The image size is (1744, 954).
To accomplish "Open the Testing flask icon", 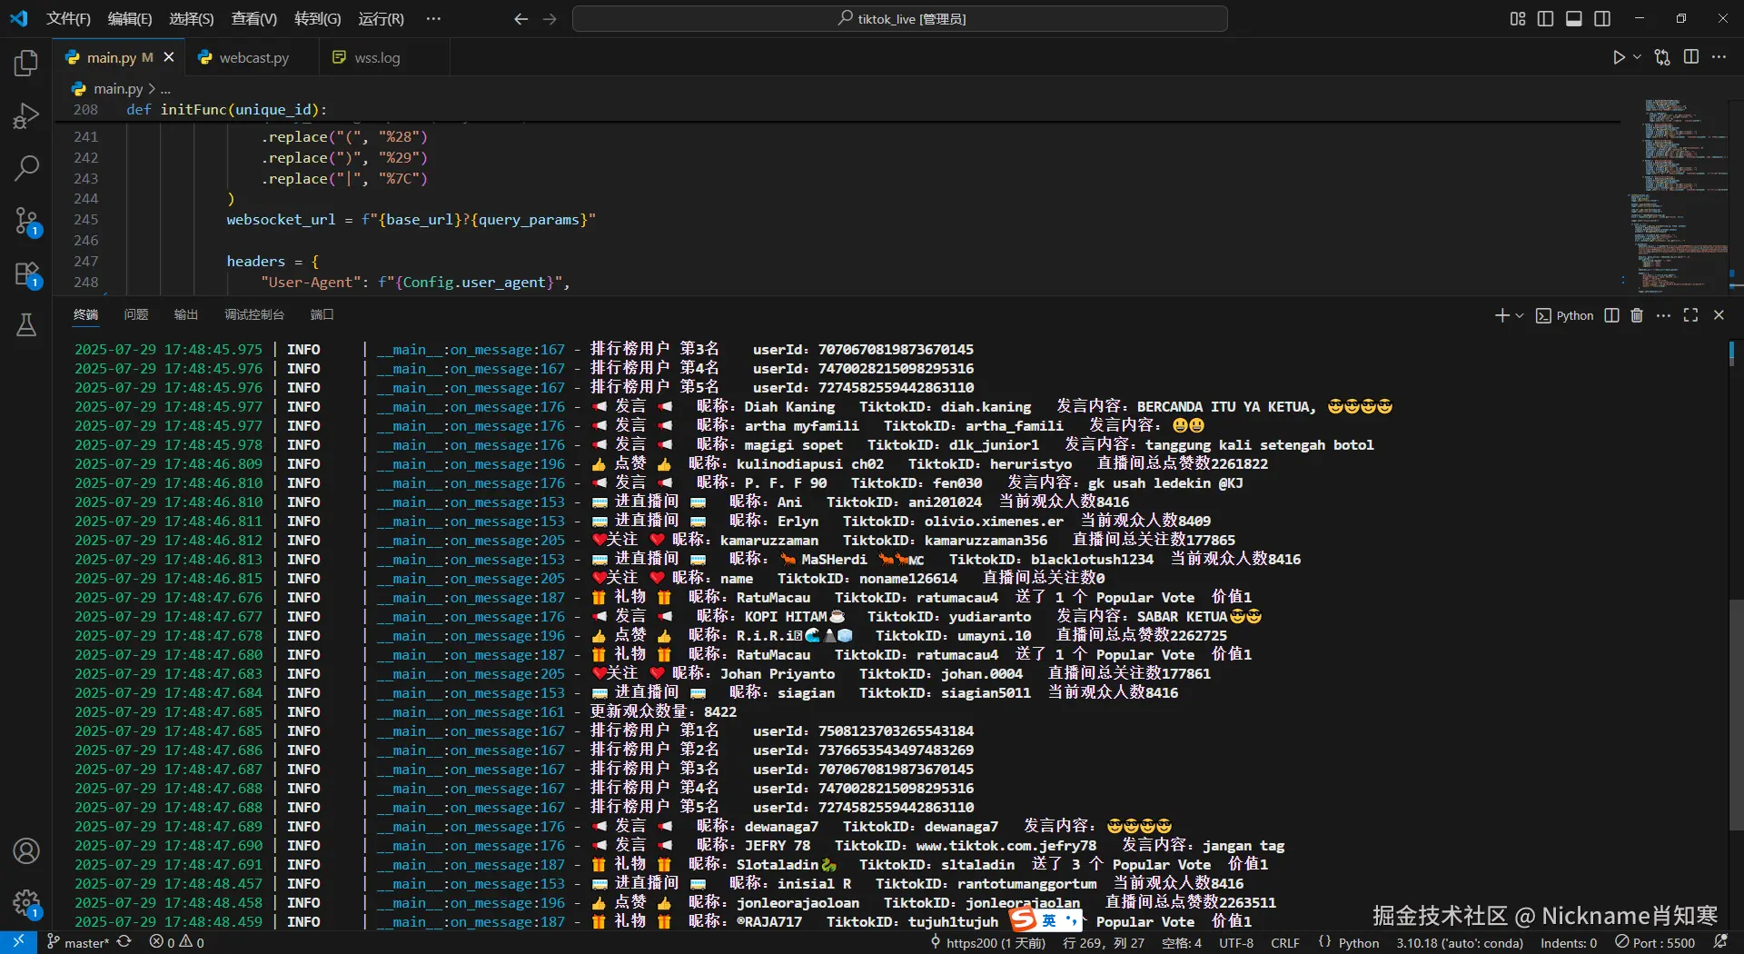I will (26, 325).
